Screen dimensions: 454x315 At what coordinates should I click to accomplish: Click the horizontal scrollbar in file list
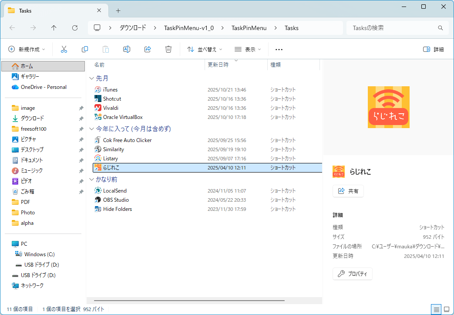click(189, 300)
